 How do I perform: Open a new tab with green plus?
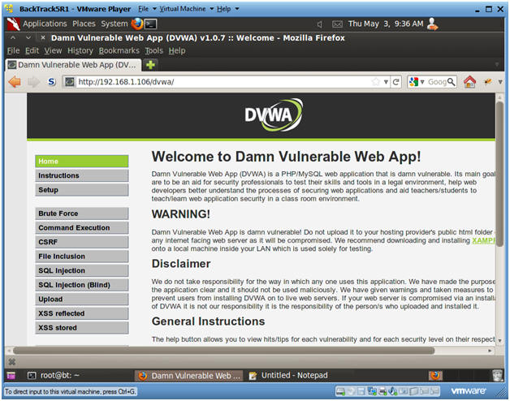pyautogui.click(x=150, y=65)
